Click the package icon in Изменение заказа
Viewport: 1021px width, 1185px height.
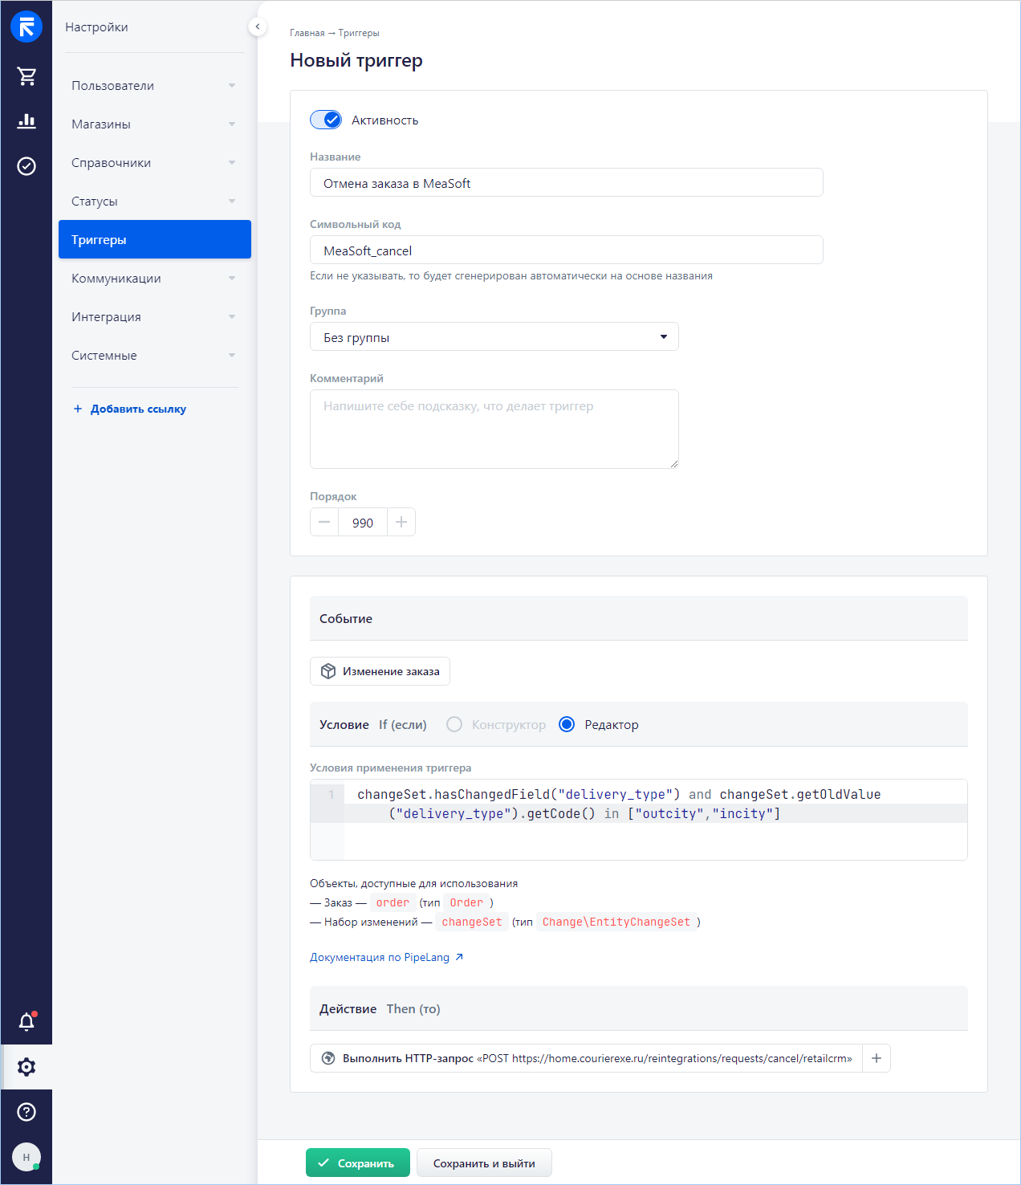tap(328, 671)
